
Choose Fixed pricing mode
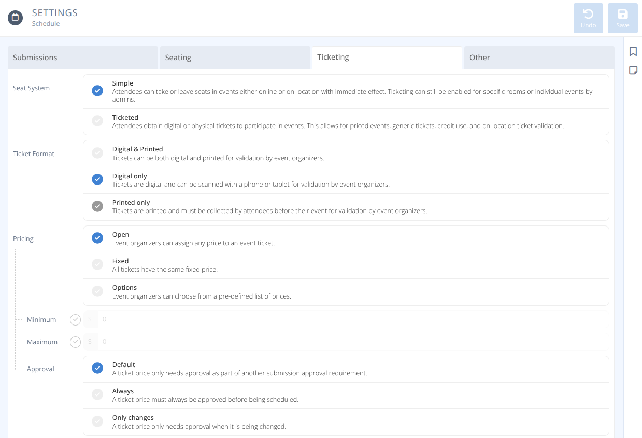(97, 264)
